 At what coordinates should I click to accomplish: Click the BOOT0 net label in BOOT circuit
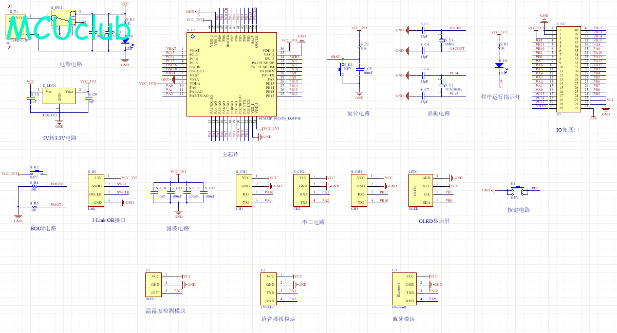(57, 184)
